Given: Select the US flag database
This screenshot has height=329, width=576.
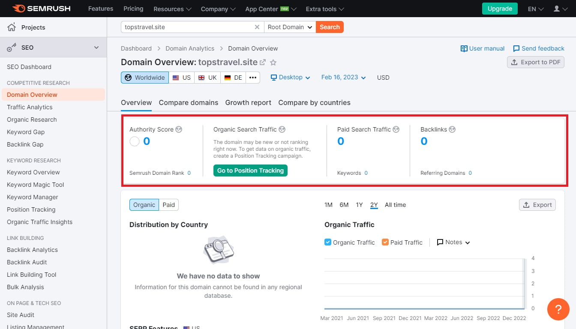Looking at the screenshot, I should click(182, 78).
